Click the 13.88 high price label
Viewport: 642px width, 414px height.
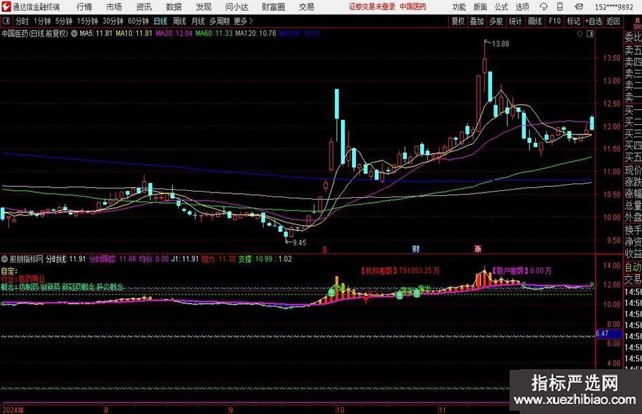[x=500, y=44]
